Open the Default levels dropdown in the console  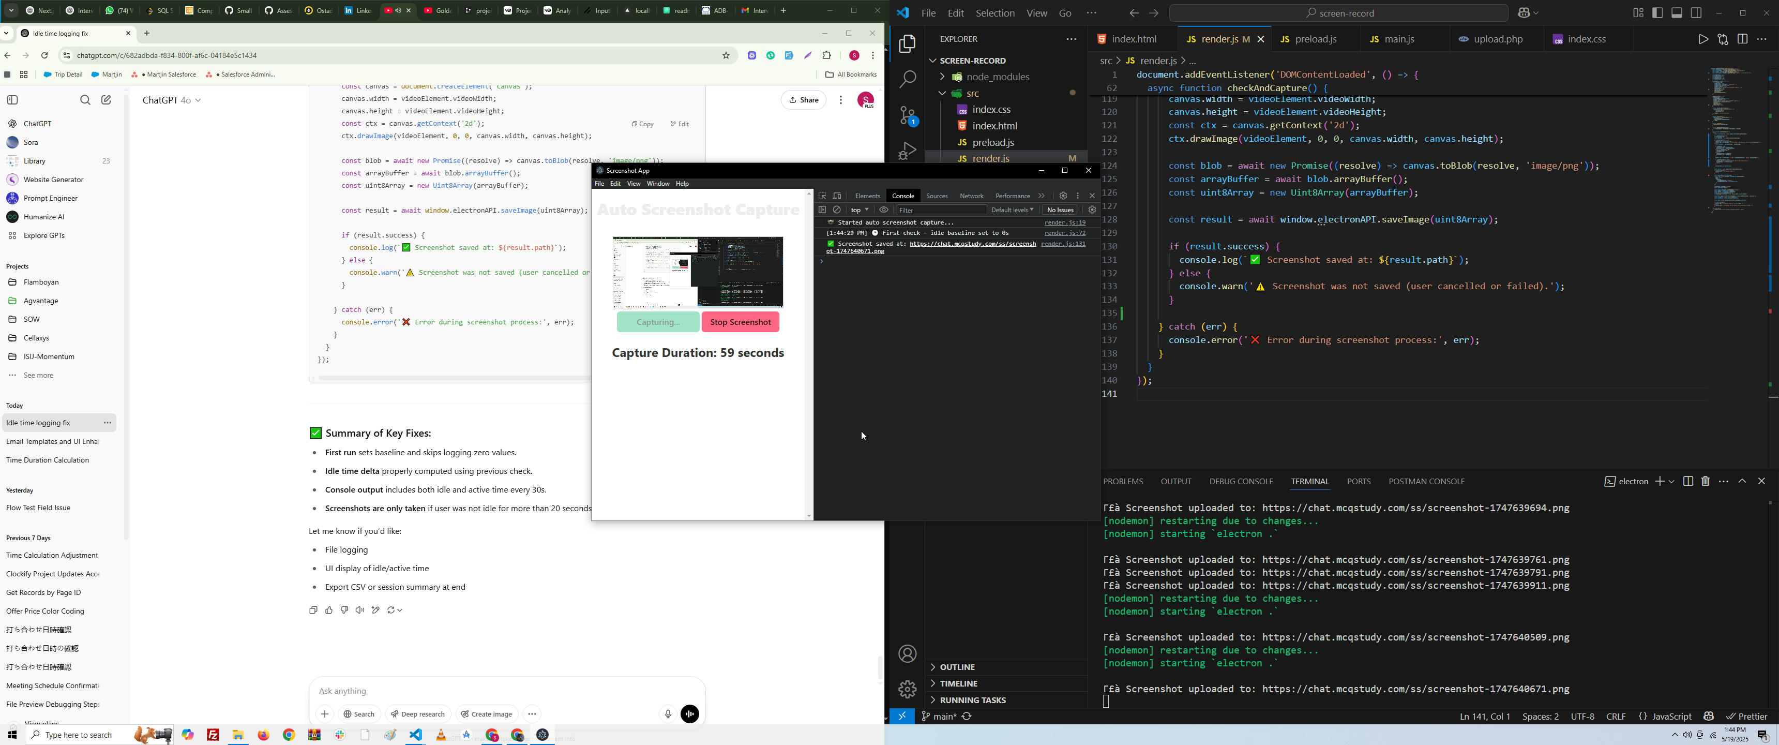pyautogui.click(x=1012, y=210)
